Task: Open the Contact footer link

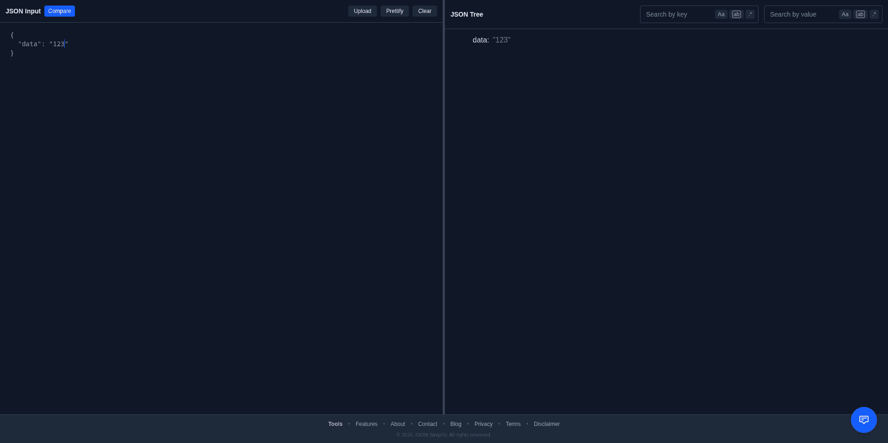Action: pos(427,424)
